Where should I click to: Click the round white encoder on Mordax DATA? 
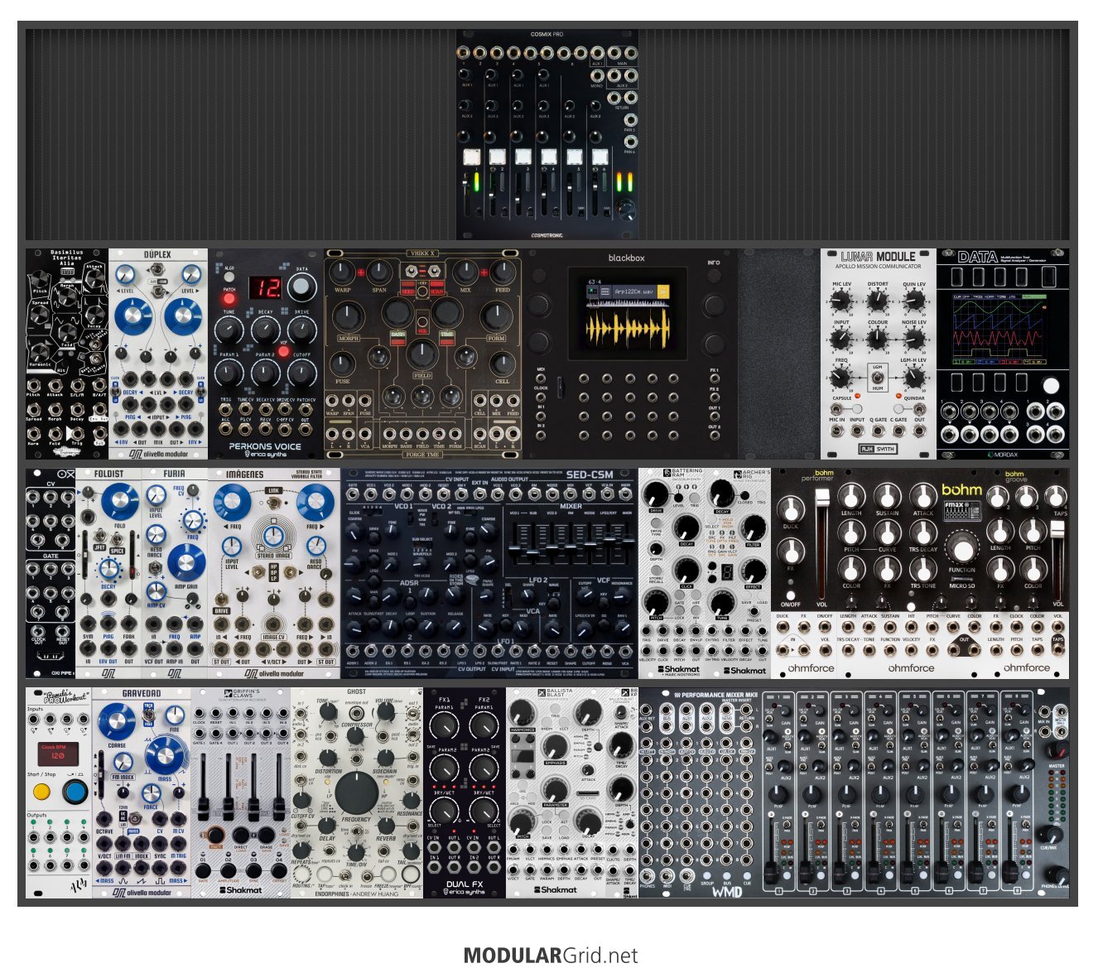[1051, 385]
